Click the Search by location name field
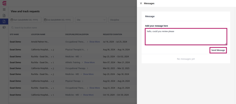This screenshot has width=236, height=104. 38,28
